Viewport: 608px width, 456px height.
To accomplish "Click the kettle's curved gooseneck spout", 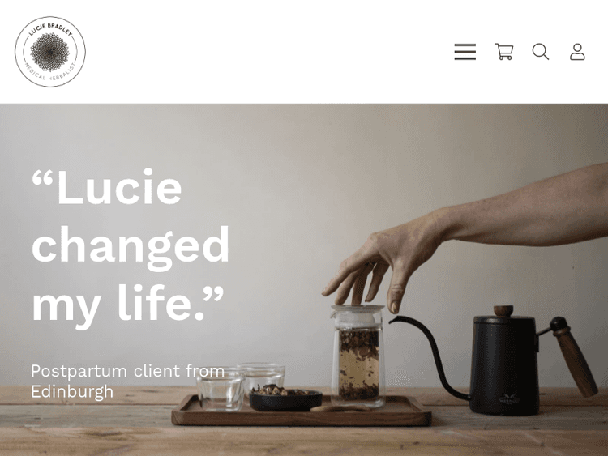I will tap(430, 358).
